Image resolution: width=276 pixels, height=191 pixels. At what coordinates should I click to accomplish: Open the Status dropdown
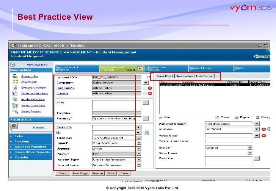coord(250,148)
